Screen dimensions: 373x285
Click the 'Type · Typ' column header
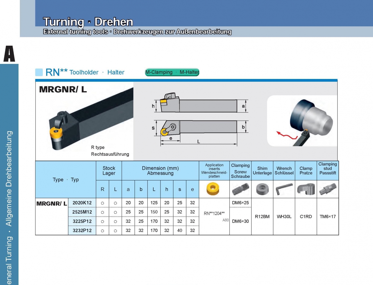[x=66, y=179]
